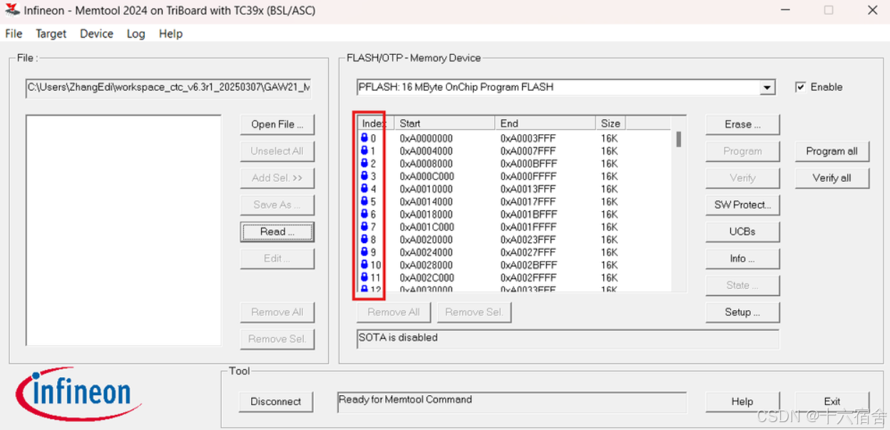Click the Memtool app icon in title bar
Viewport: 890px width, 430px height.
[x=12, y=10]
